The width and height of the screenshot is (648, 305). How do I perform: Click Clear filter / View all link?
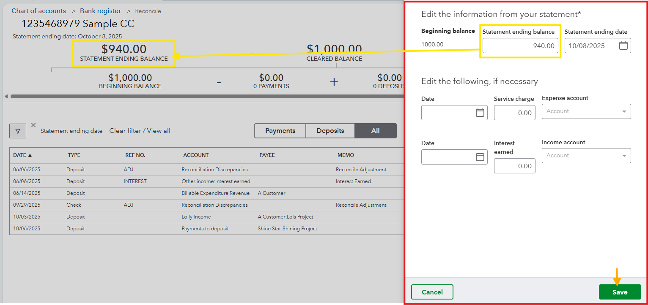(x=140, y=131)
